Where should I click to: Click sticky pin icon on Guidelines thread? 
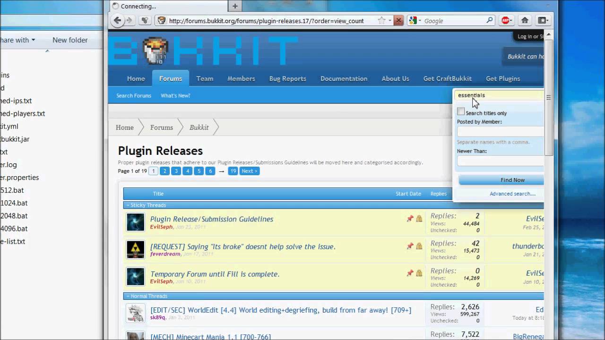[410, 219]
